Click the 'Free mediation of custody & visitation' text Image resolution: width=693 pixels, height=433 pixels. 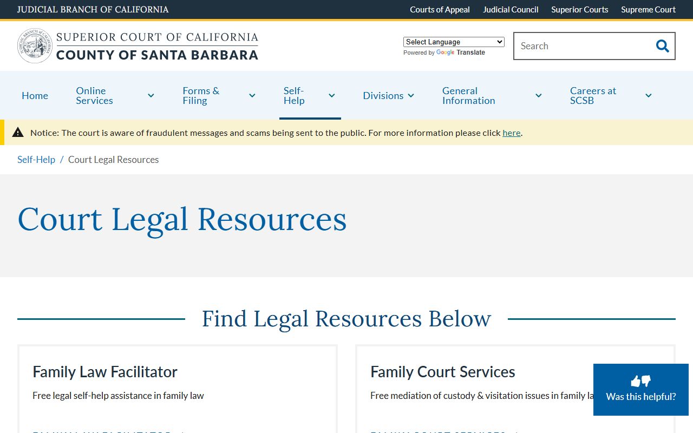click(482, 396)
